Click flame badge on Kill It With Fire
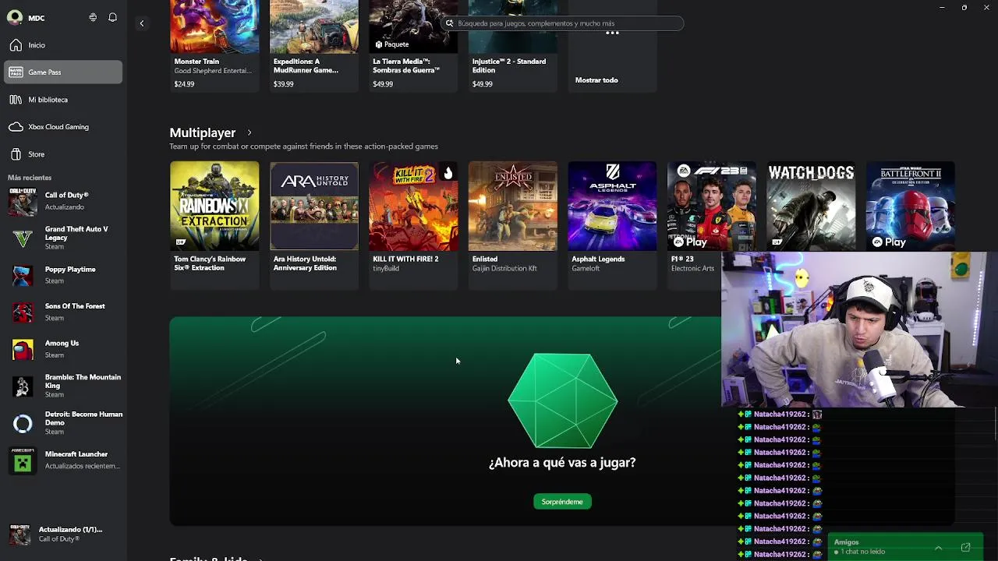 point(448,172)
